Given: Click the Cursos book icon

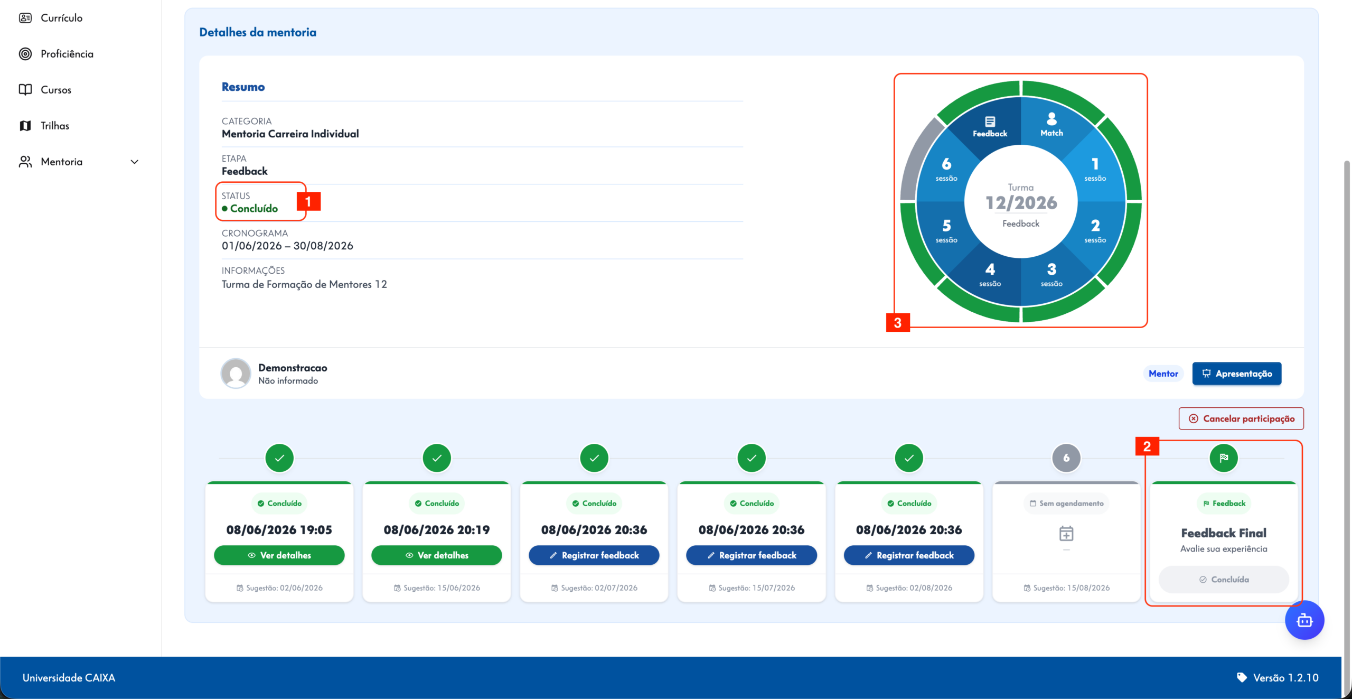Looking at the screenshot, I should (x=25, y=90).
